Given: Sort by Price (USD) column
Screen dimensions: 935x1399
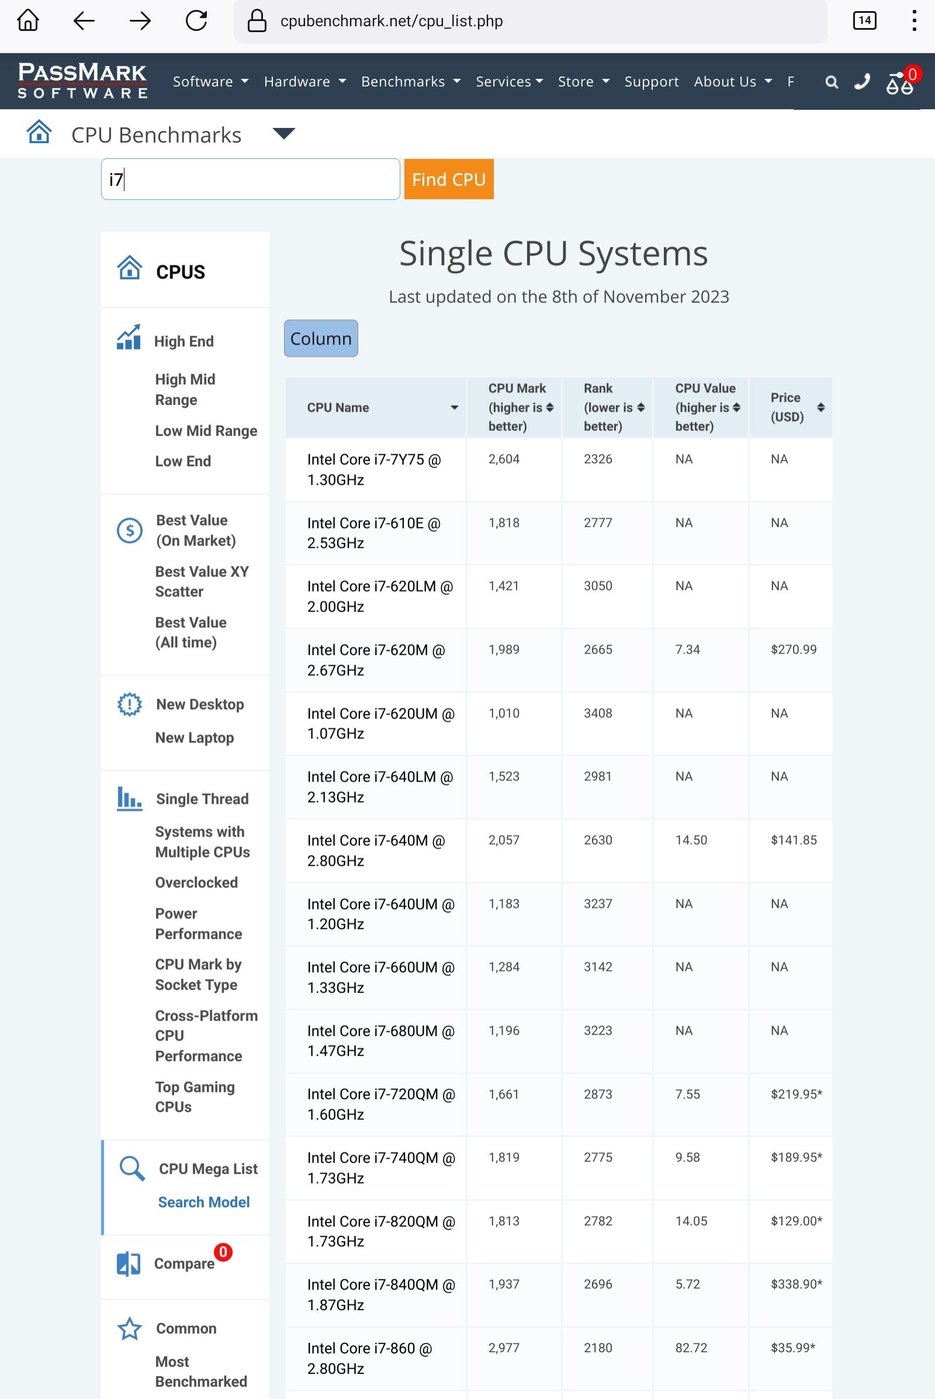Looking at the screenshot, I should point(791,408).
